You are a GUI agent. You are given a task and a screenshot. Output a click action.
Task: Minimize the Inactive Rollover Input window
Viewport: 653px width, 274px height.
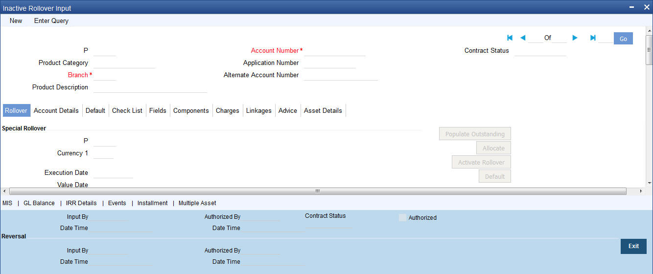click(632, 7)
